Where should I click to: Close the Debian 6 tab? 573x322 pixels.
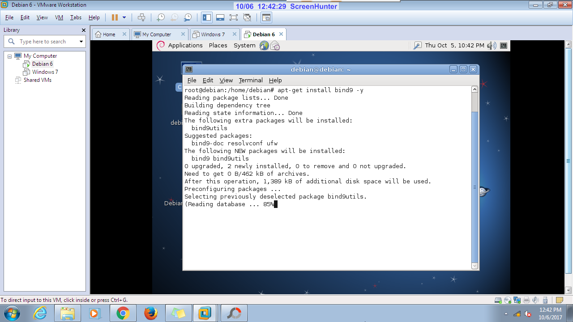tap(281, 34)
